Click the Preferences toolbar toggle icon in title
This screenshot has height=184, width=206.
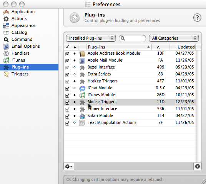coord(88,4)
